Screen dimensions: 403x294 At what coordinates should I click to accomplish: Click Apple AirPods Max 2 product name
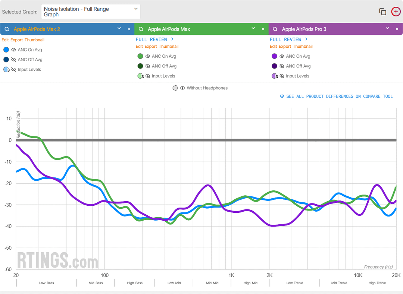pos(37,29)
